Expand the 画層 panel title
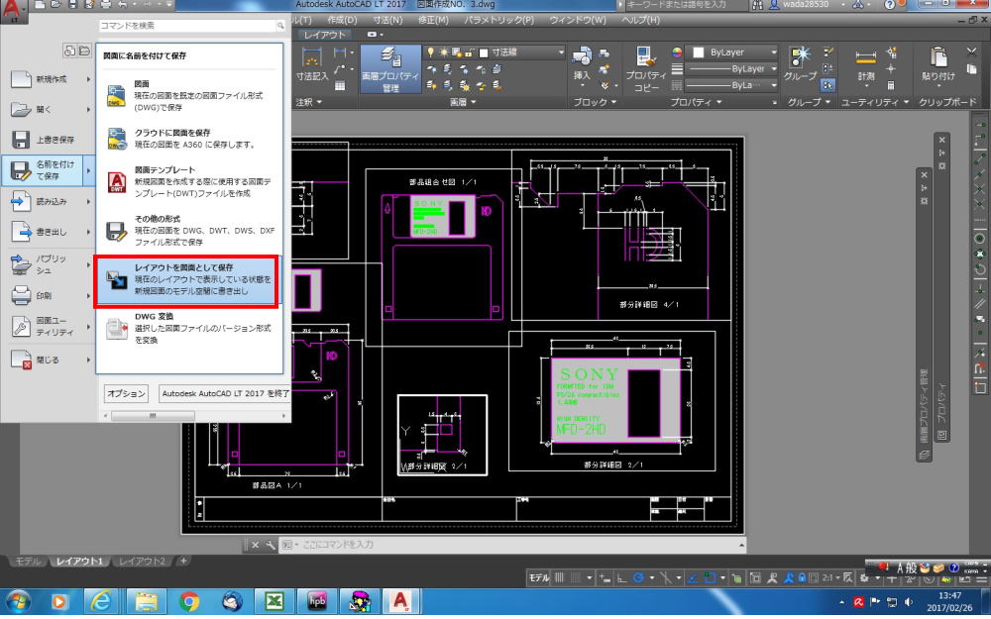The width and height of the screenshot is (991, 619). tap(463, 102)
